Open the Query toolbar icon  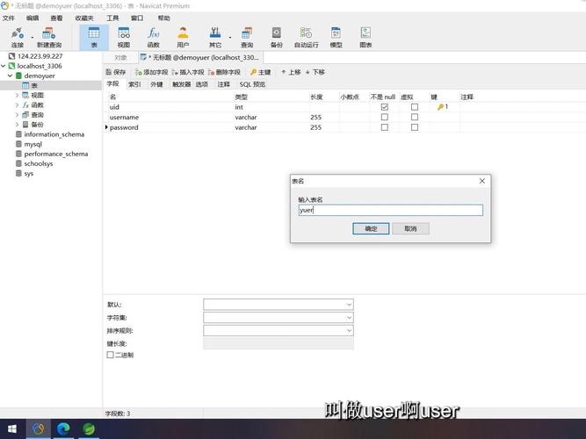[x=247, y=38]
